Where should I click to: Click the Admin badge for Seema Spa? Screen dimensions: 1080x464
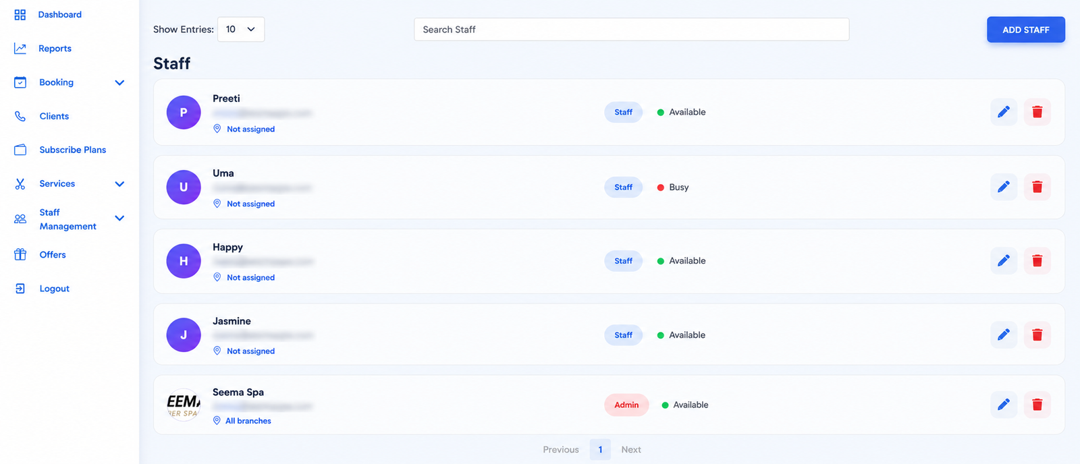click(x=626, y=405)
